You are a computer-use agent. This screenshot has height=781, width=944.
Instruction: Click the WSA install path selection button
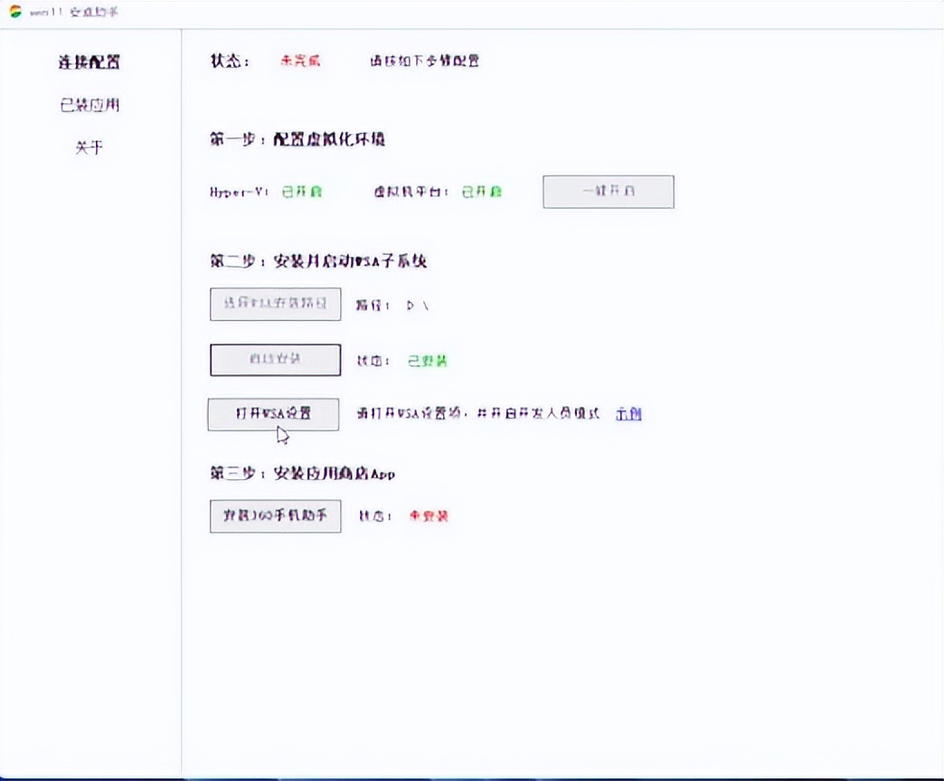275,304
